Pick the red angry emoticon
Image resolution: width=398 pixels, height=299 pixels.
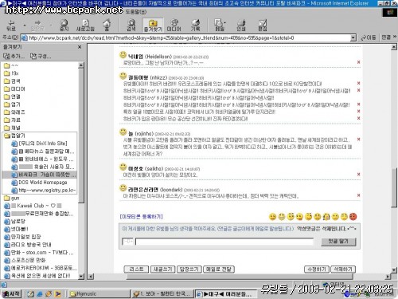tap(353, 217)
